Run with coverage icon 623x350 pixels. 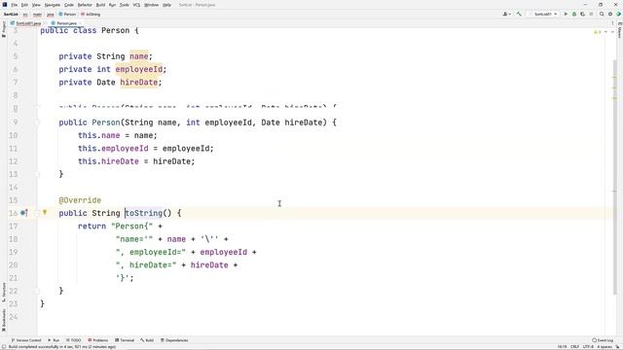(582, 14)
